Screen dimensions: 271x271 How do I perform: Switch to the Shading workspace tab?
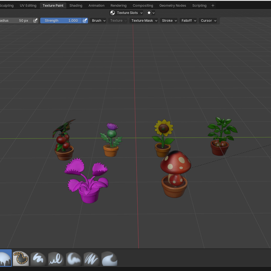click(x=76, y=5)
